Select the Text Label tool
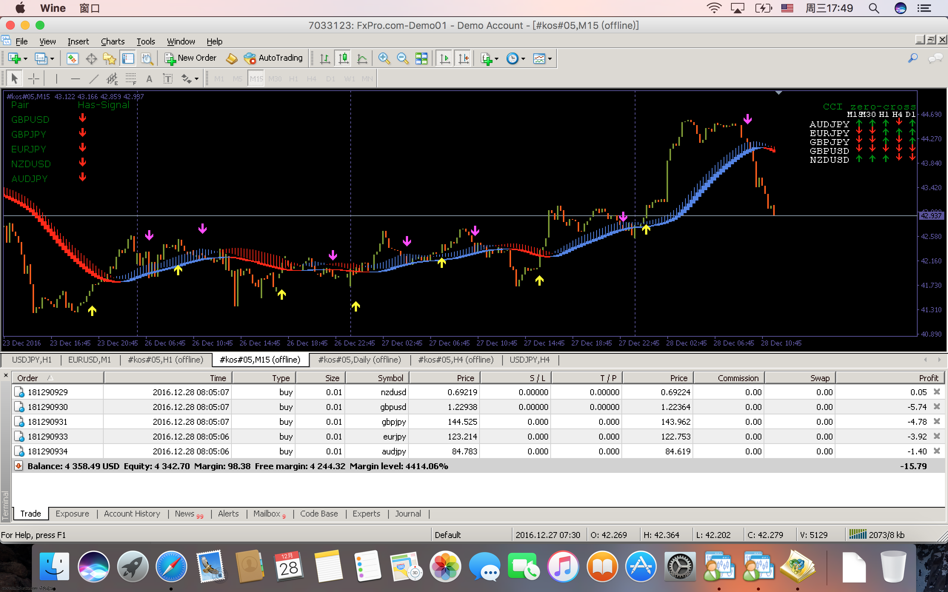This screenshot has width=948, height=592. coord(168,79)
